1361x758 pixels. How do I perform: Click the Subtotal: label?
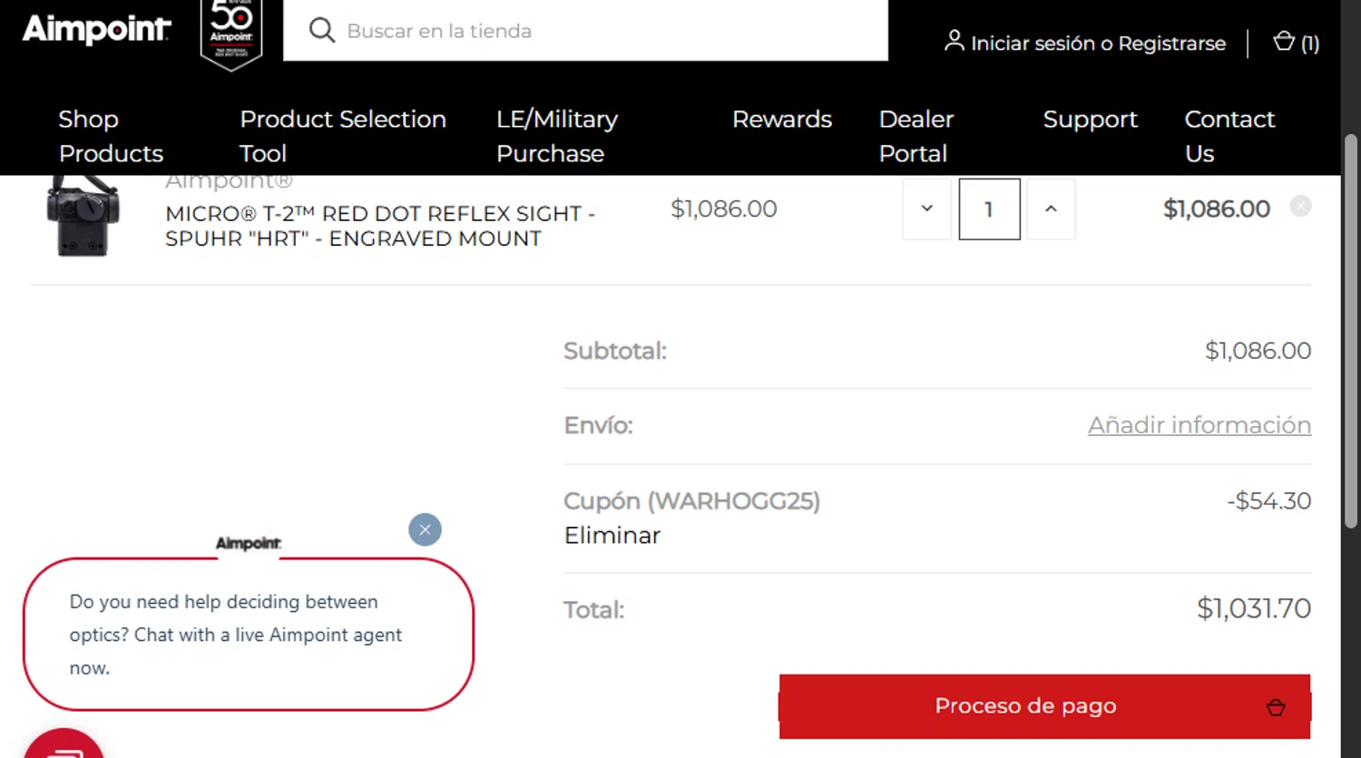pos(615,351)
